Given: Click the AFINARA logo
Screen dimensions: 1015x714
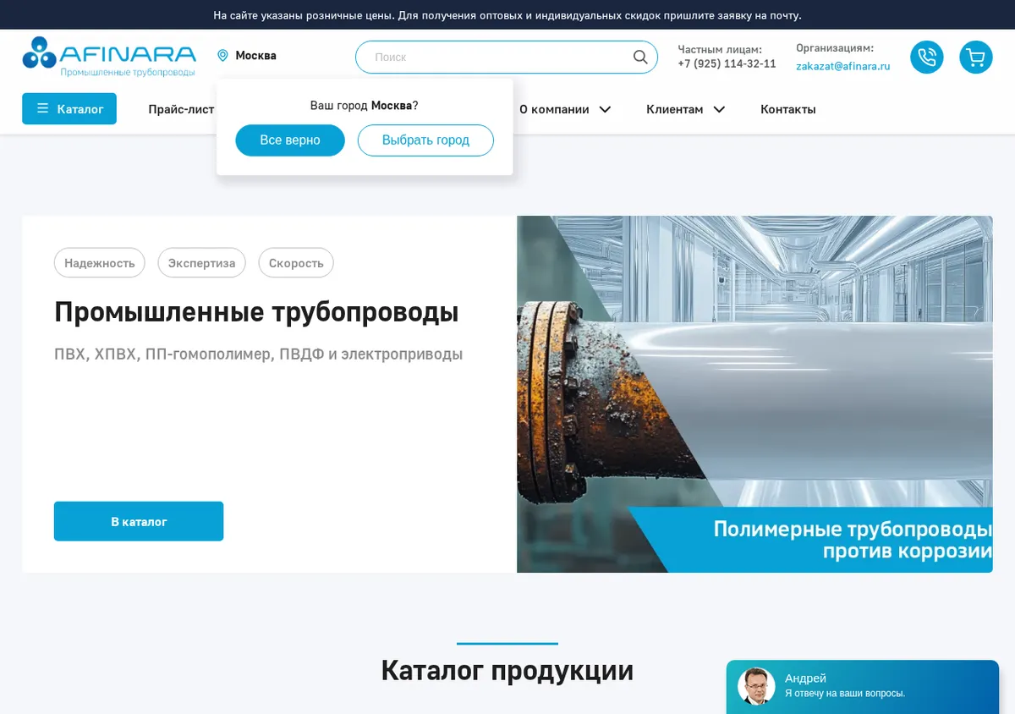Looking at the screenshot, I should (x=109, y=57).
